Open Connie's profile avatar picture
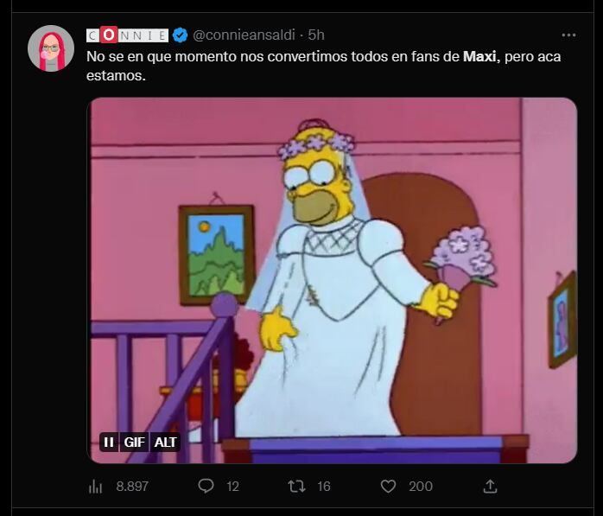The image size is (603, 516). (x=51, y=48)
